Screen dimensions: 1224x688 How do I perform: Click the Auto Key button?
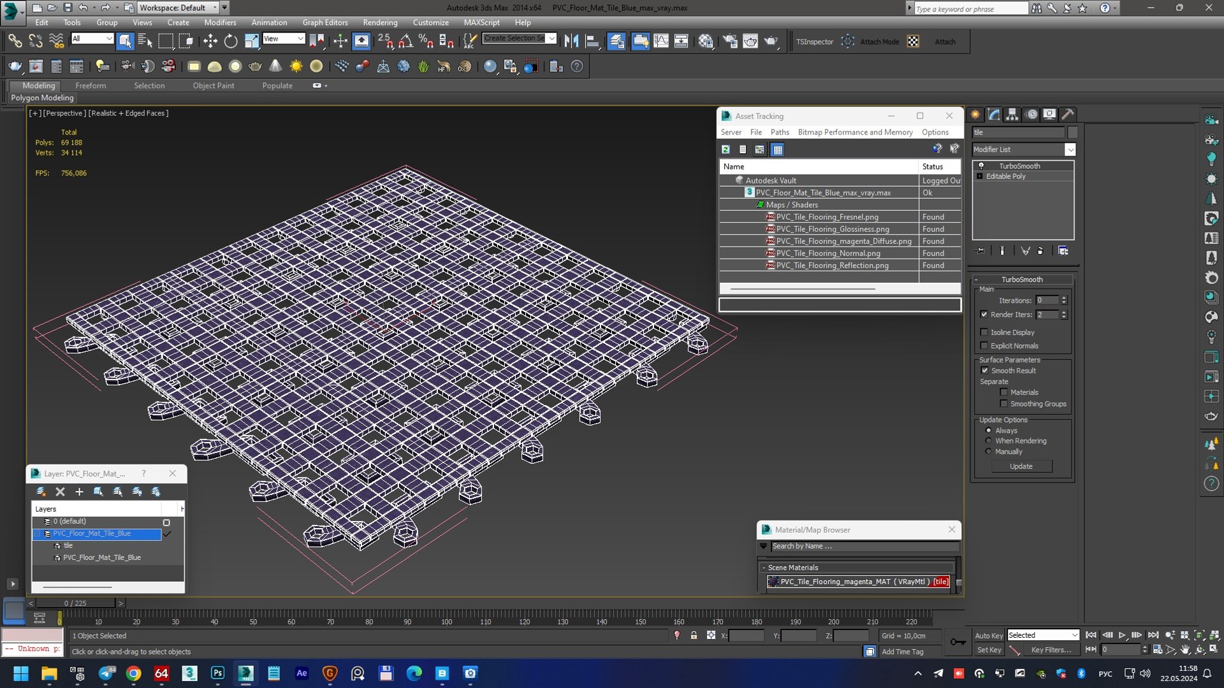(x=989, y=635)
